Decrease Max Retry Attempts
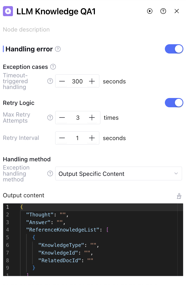Viewport: 186px width, 285px height. click(x=62, y=118)
